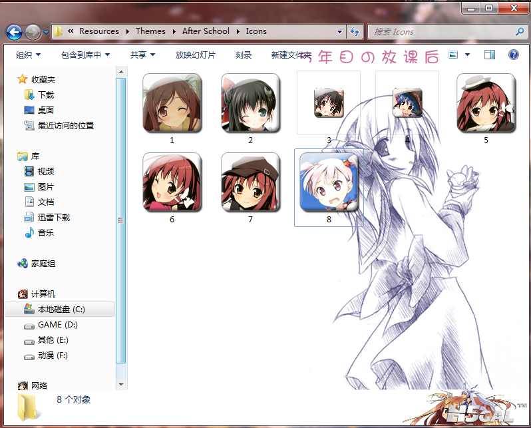Select 动漫 (F:) drive
The width and height of the screenshot is (531, 428).
coord(46,355)
